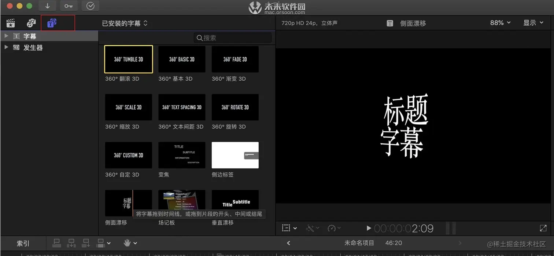The height and width of the screenshot is (256, 554).
Task: Select the 360° 文本间距 3D thumbnail
Action: click(182, 107)
